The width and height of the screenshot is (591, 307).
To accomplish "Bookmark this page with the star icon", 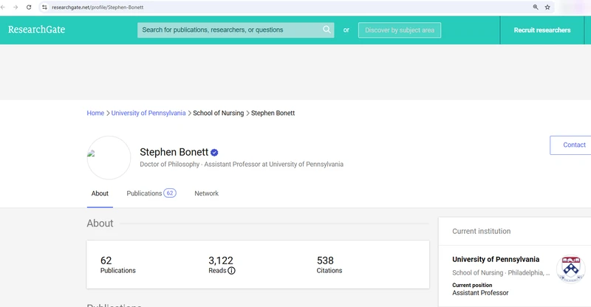I will tap(547, 7).
